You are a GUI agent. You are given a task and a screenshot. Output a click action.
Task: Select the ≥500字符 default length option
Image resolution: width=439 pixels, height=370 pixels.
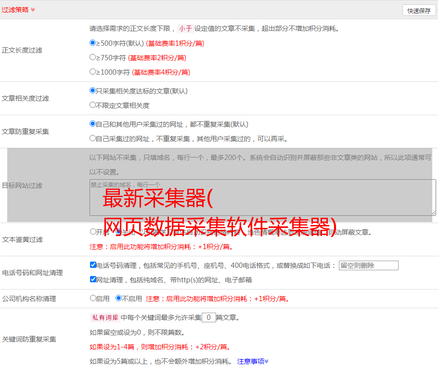click(x=93, y=43)
